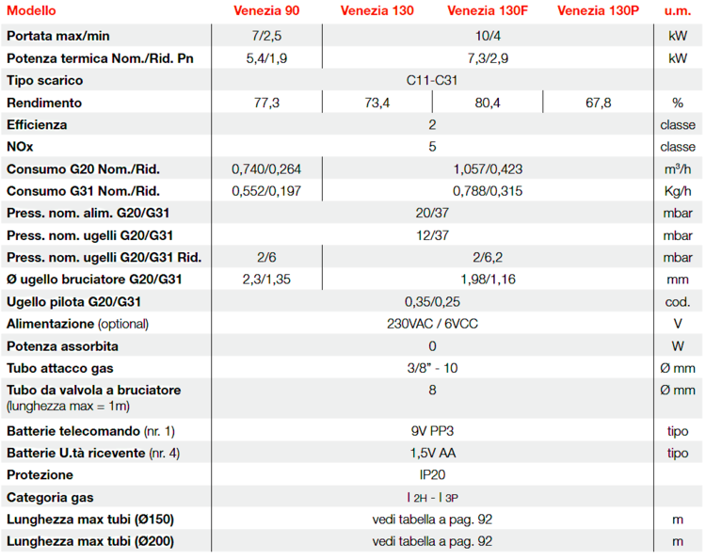Select 'Potenza termica Nom./Rid. Pn' label

click(x=100, y=58)
